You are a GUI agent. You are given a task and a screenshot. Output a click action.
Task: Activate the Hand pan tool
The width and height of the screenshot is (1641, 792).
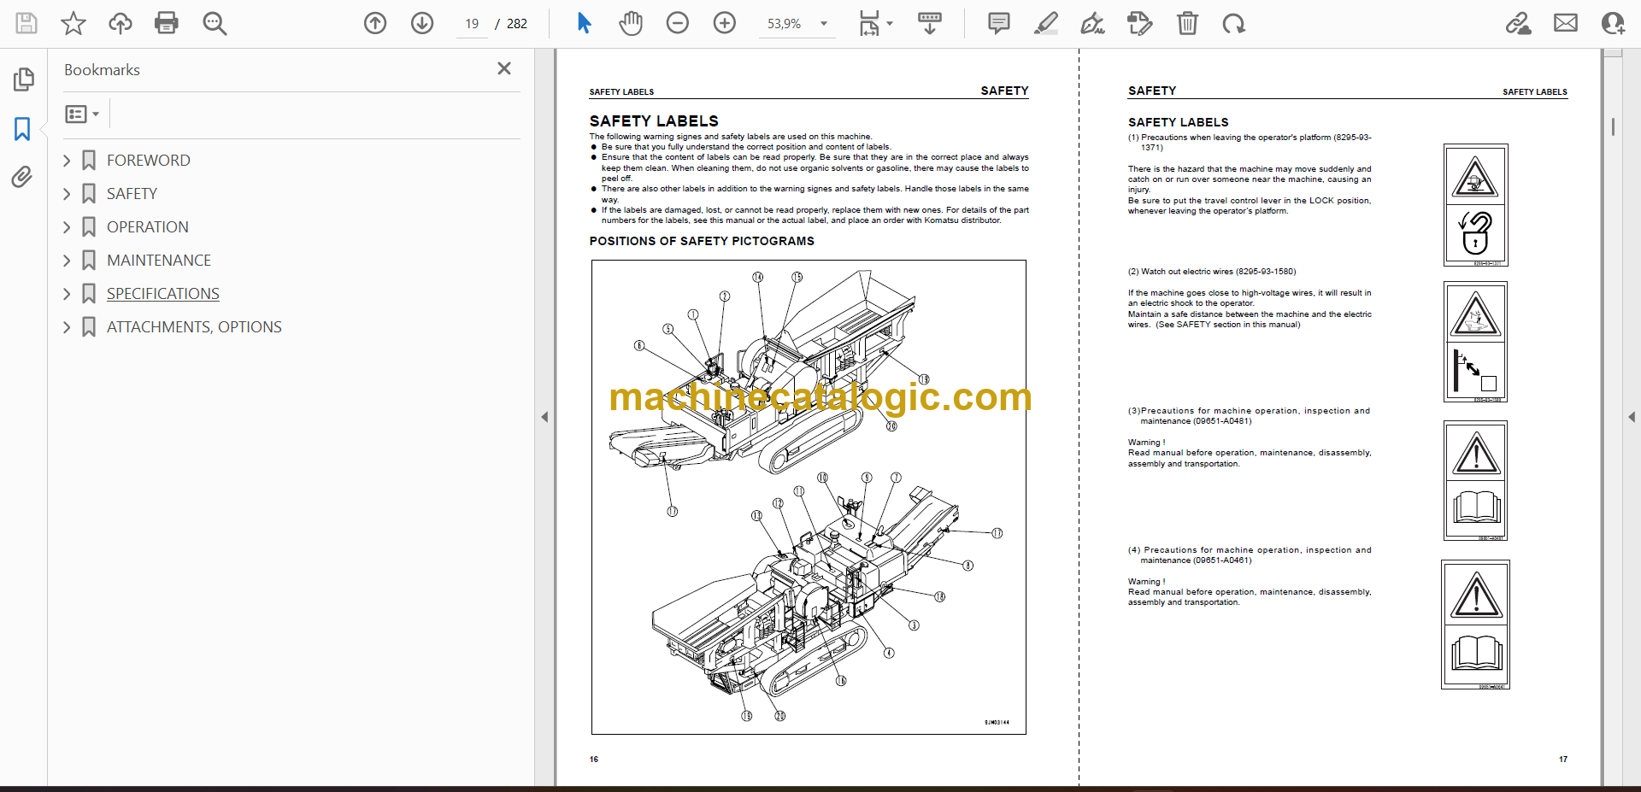631,23
